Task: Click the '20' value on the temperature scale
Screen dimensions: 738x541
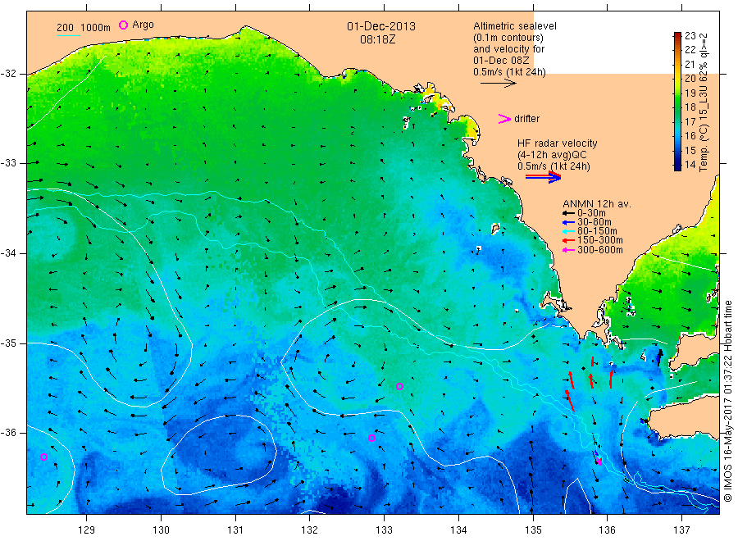Action: [690, 79]
